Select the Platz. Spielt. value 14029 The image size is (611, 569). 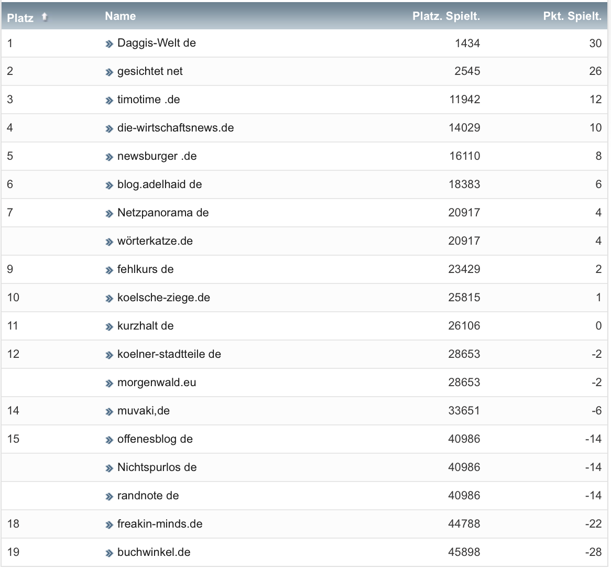tap(464, 128)
